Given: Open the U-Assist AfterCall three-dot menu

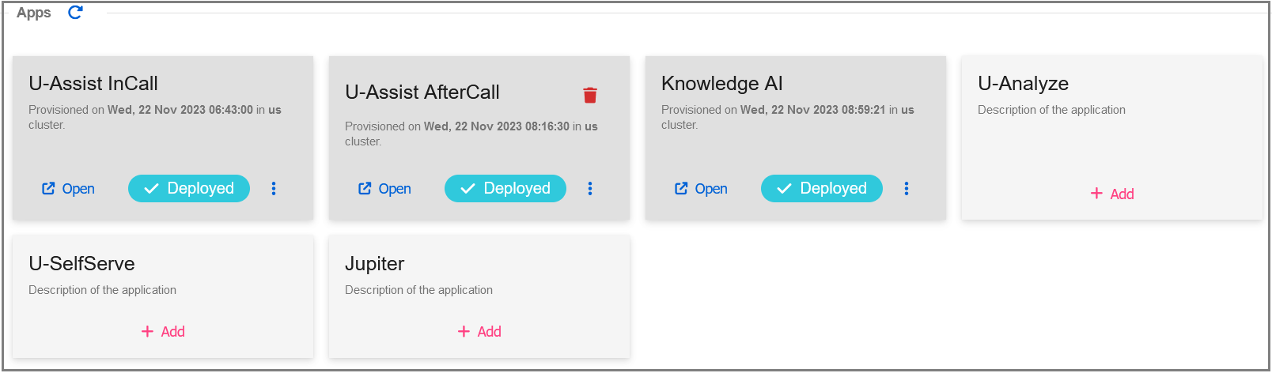Looking at the screenshot, I should 590,188.
